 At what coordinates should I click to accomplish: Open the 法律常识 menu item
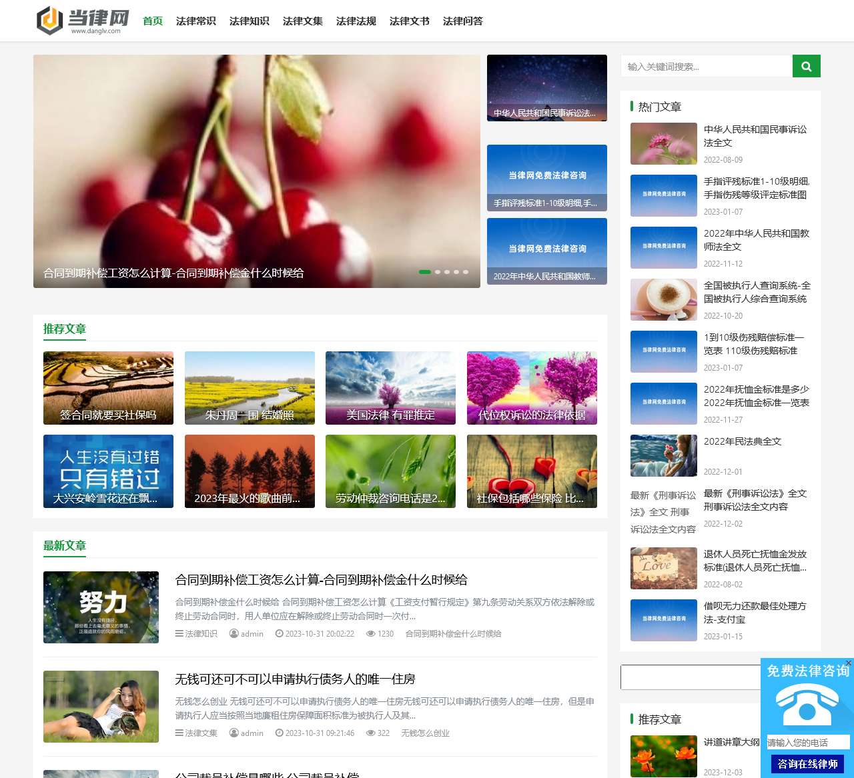[x=196, y=21]
